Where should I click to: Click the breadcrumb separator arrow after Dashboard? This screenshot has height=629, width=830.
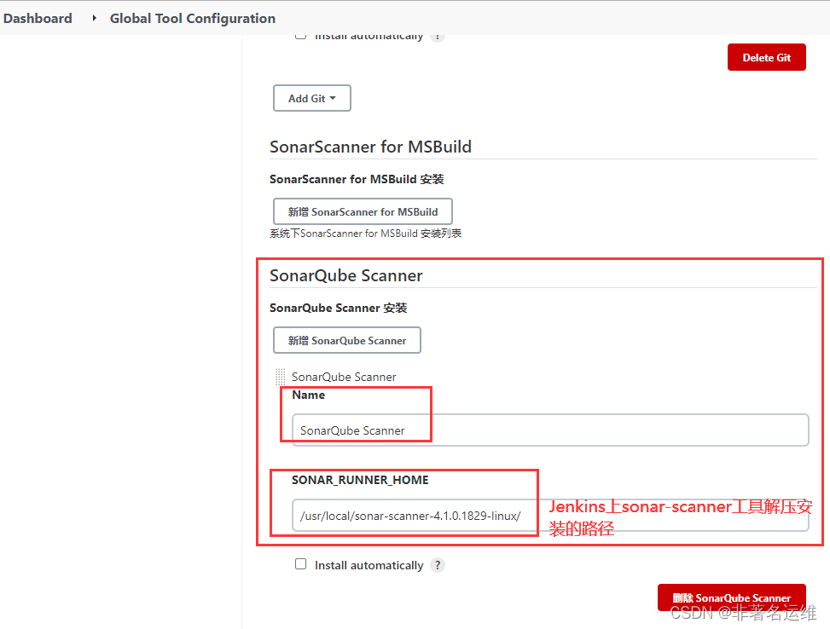pos(94,18)
